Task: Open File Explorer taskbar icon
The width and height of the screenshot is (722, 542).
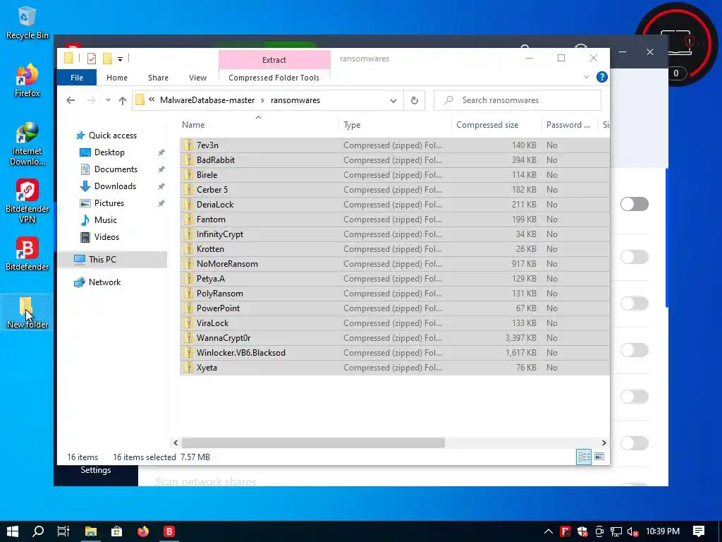Action: (91, 531)
